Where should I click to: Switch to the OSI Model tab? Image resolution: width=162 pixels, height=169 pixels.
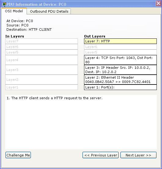coord(14,11)
